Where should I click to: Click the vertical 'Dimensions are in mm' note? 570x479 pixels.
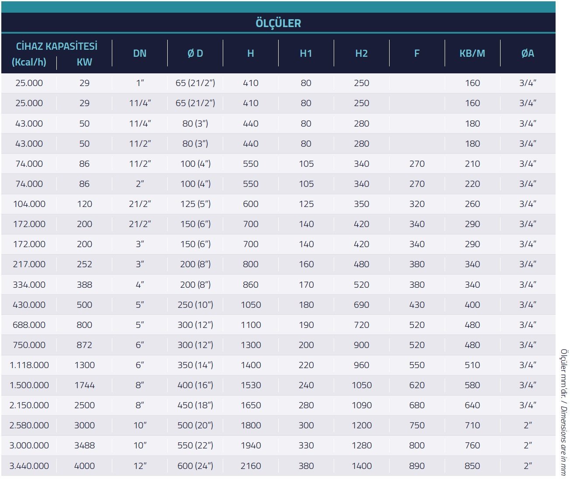[563, 412]
